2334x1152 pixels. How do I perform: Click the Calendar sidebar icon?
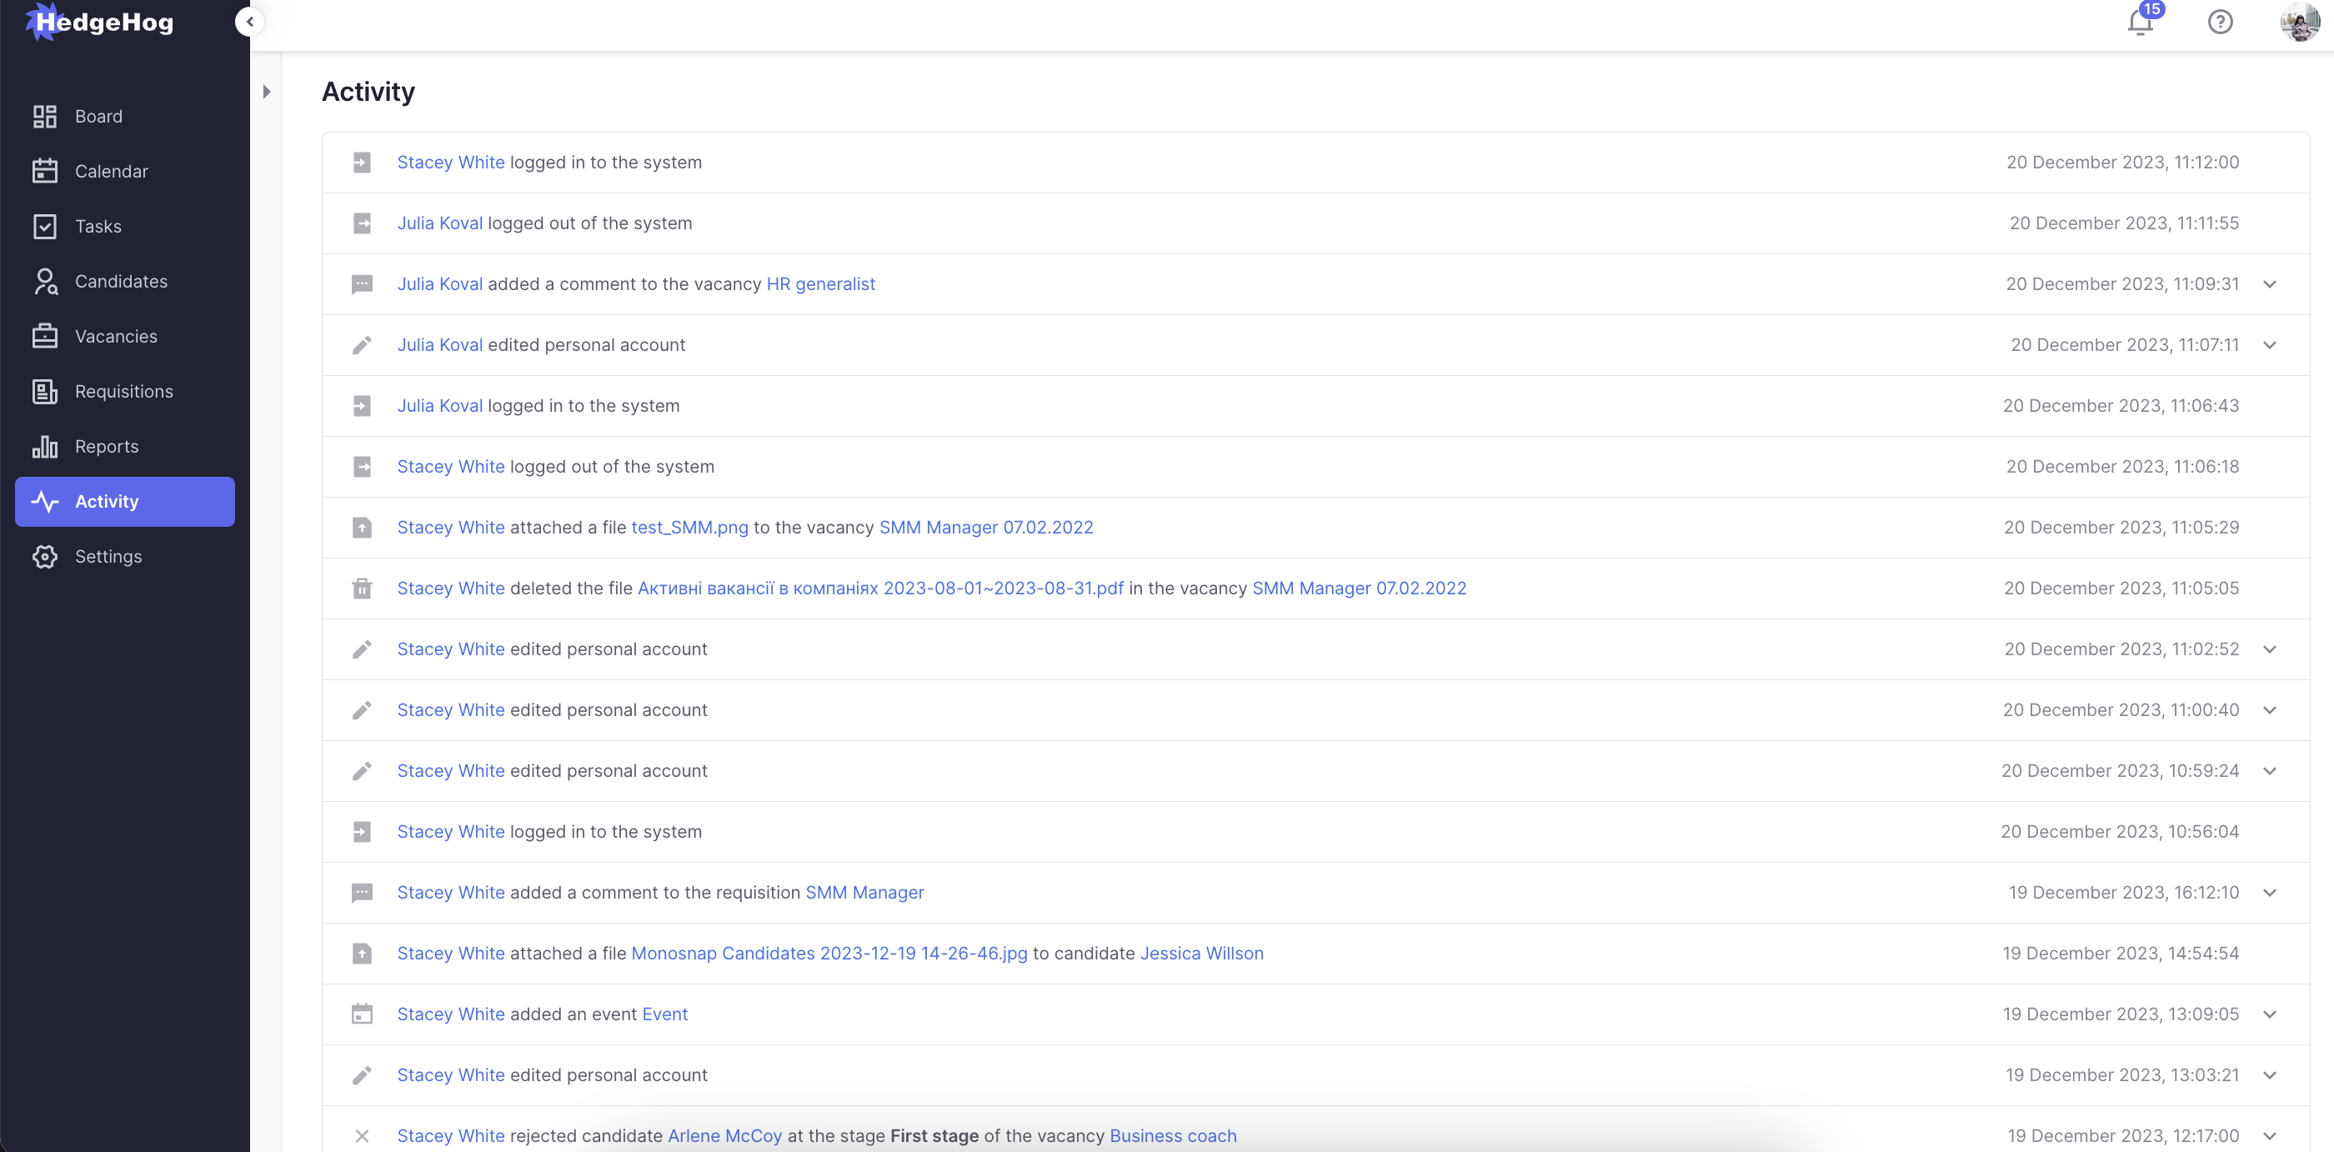tap(44, 172)
